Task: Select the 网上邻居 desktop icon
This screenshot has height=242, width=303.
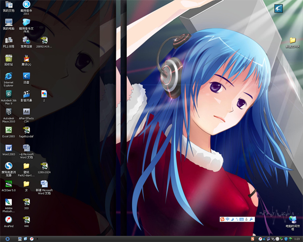Action: [9, 43]
